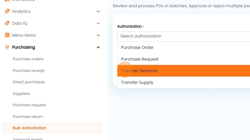This screenshot has width=250, height=140.
Task: Open Purchase orders in the sidebar
Action: pos(28,59)
